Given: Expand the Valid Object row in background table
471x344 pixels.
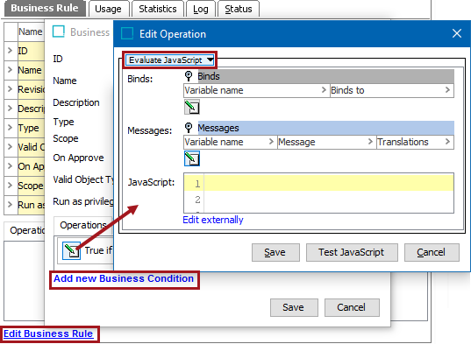Looking at the screenshot, I should coord(10,147).
